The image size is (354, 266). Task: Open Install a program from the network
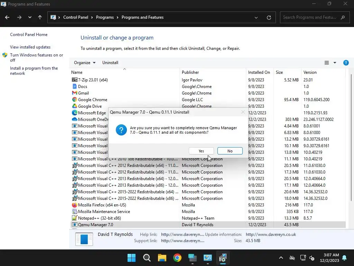click(x=34, y=71)
